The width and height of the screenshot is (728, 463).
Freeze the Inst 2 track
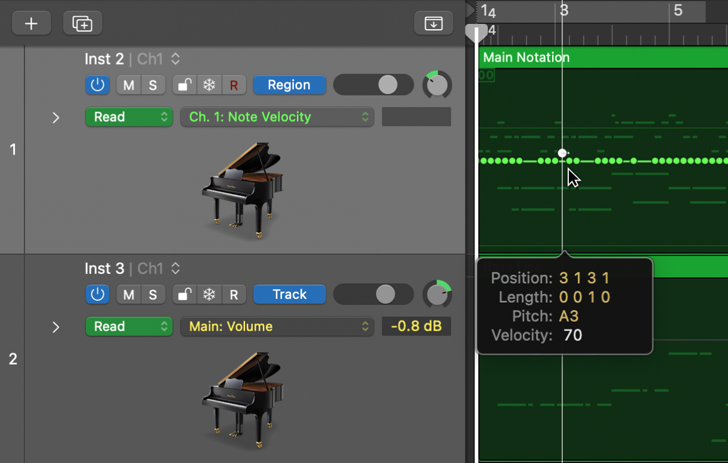(208, 85)
